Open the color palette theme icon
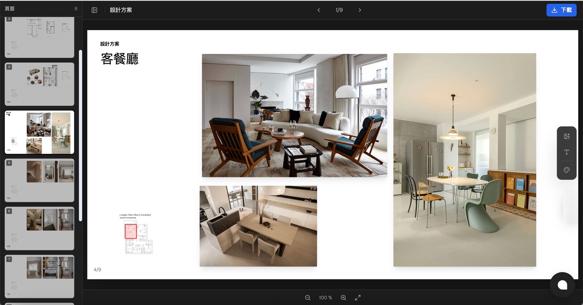Screen dimensions: 583x305 (566, 170)
